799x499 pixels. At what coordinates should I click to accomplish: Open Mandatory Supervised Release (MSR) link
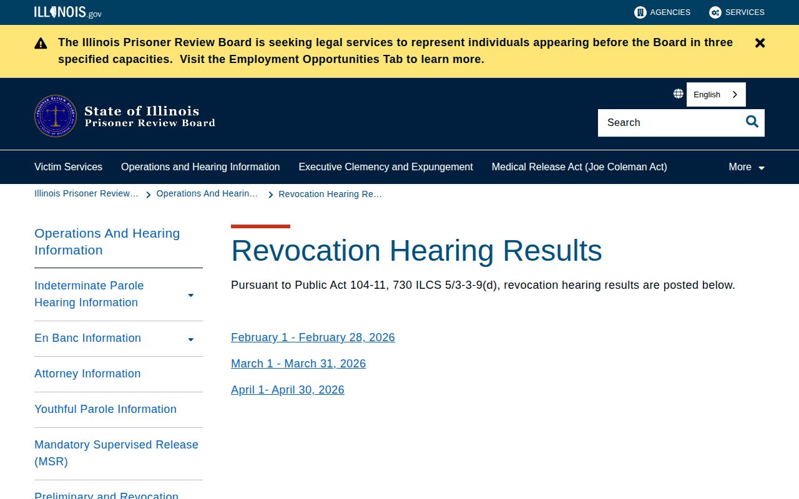(116, 453)
